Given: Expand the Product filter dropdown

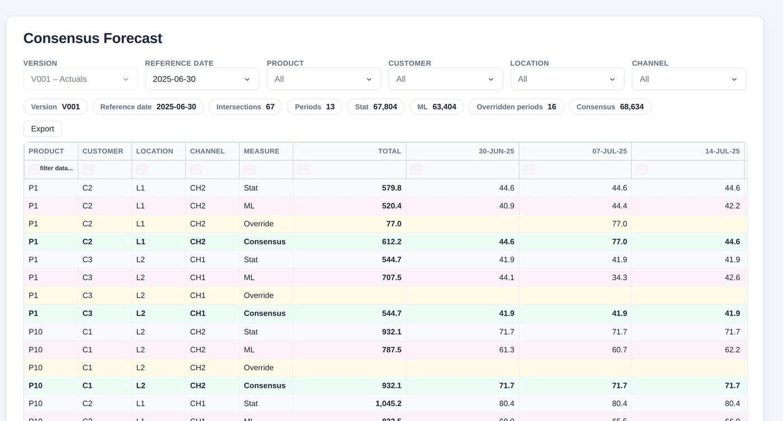Looking at the screenshot, I should [324, 79].
